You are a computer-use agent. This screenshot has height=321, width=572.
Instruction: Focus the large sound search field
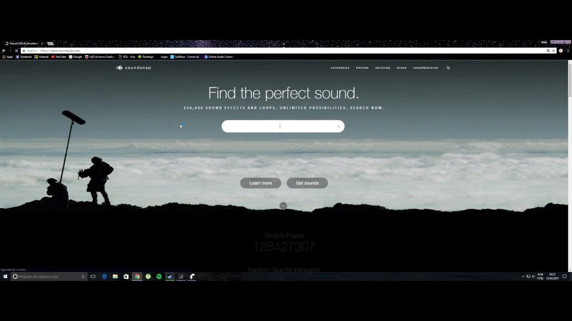[283, 126]
